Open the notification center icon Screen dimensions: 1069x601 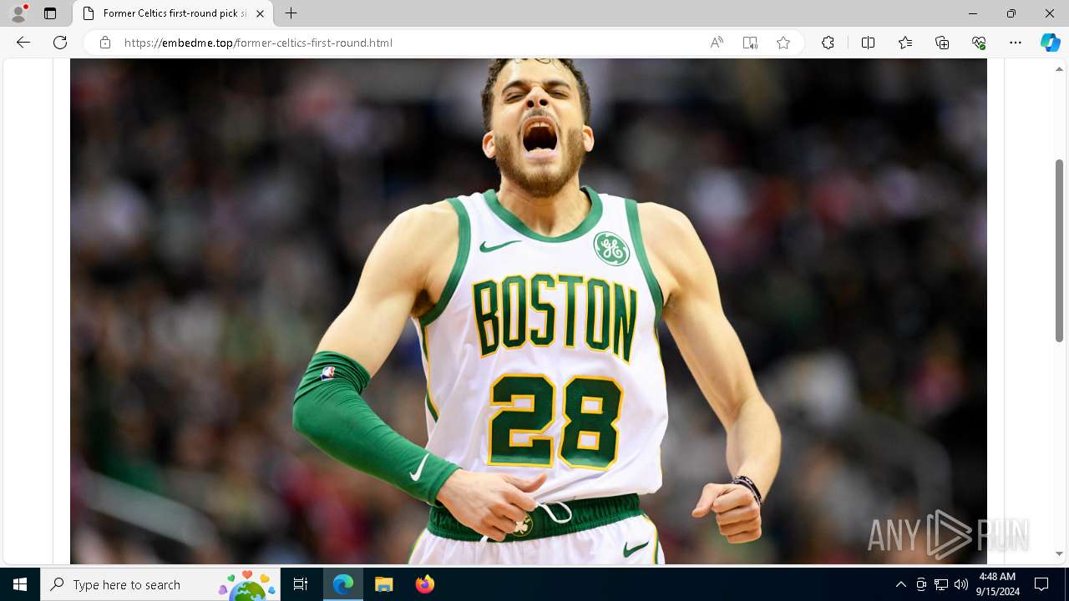(x=1041, y=584)
